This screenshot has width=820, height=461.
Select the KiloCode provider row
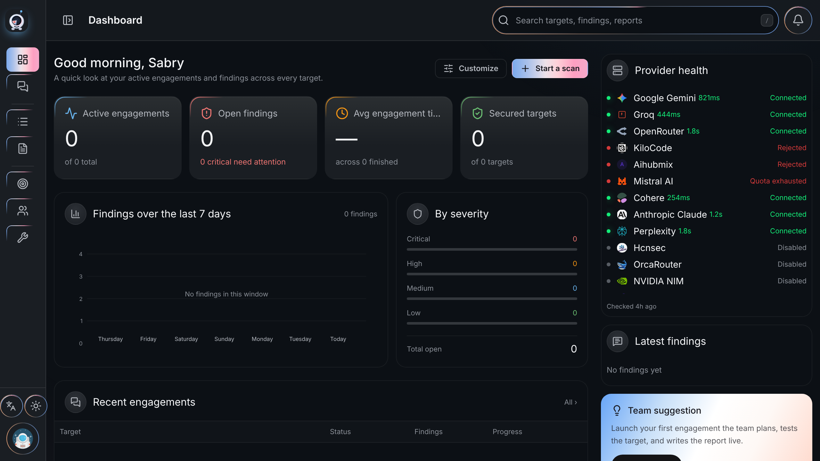pyautogui.click(x=706, y=148)
